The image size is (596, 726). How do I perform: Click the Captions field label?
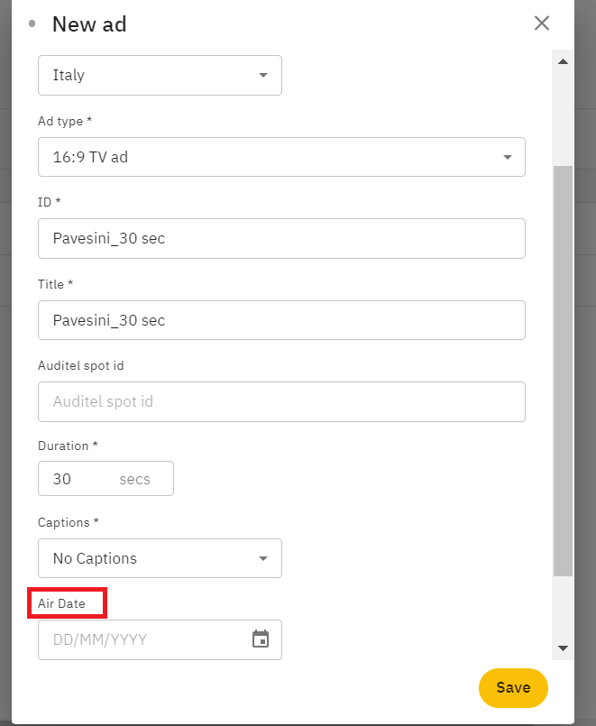69,522
